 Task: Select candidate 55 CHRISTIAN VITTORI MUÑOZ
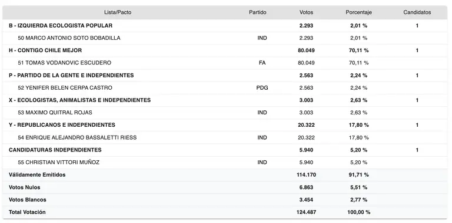[58, 163]
